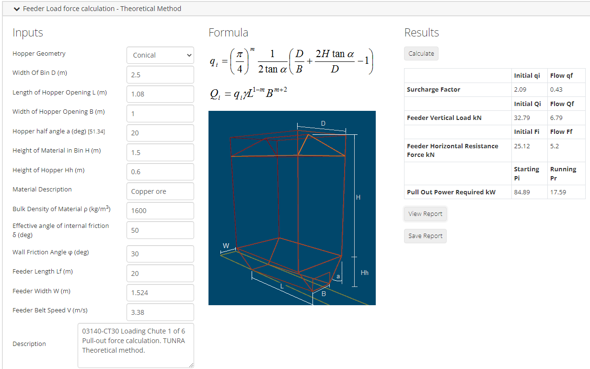Click the dropdown arrow next to Conical
This screenshot has height=369, width=590.
(188, 55)
